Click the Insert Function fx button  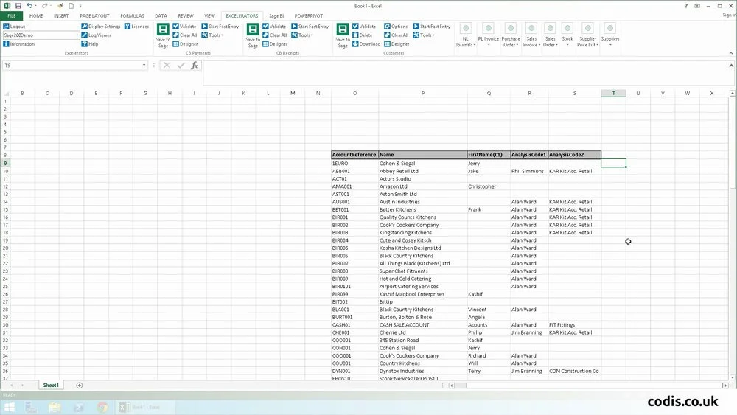point(194,66)
